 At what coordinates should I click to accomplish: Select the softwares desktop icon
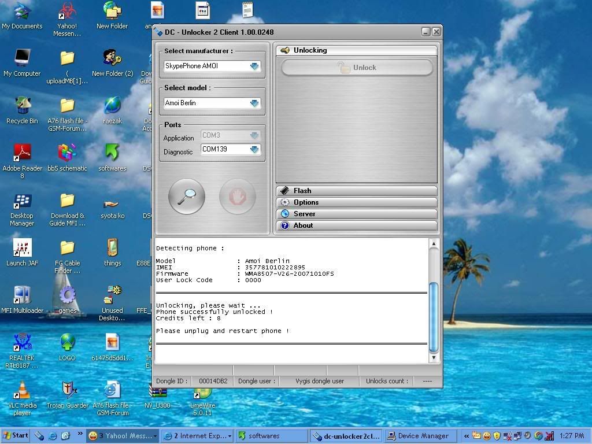pos(113,158)
